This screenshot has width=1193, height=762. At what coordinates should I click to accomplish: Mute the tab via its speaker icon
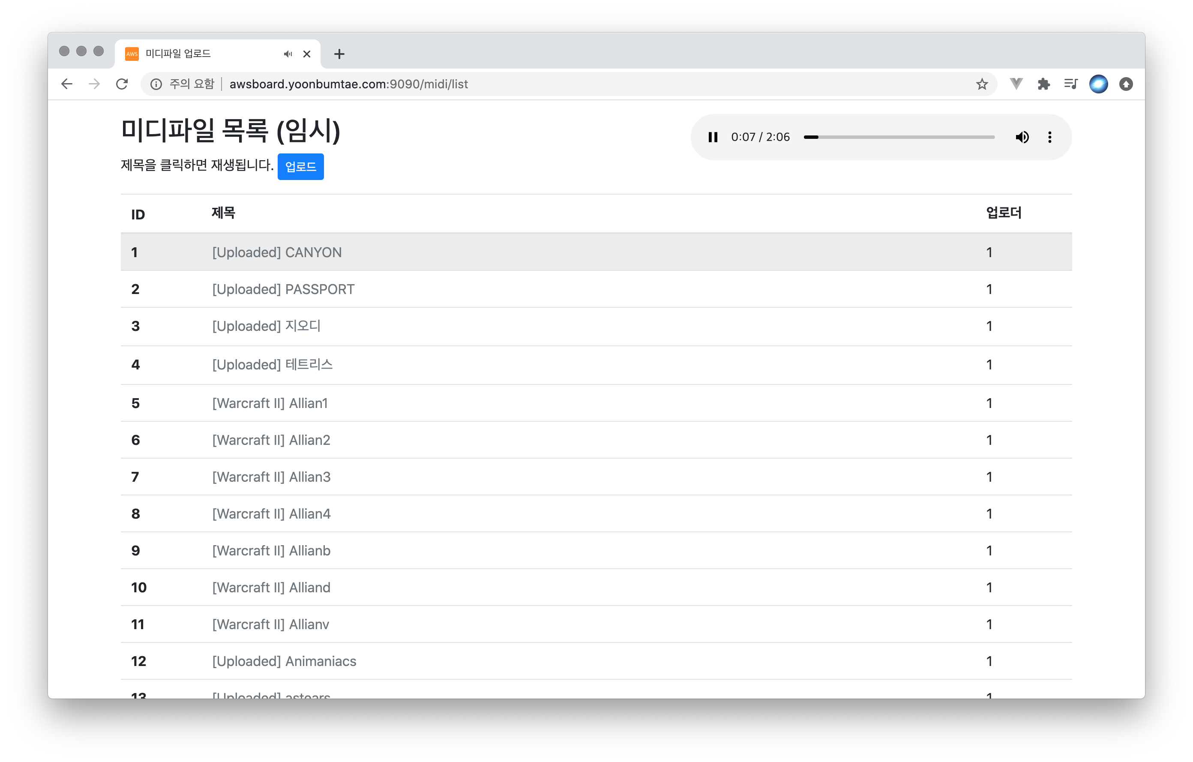click(x=288, y=54)
